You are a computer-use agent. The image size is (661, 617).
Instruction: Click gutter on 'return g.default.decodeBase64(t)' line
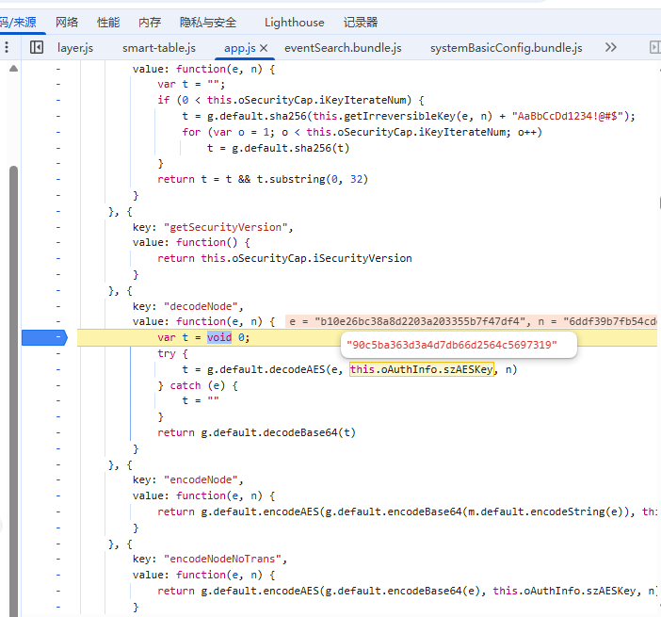[x=58, y=432]
